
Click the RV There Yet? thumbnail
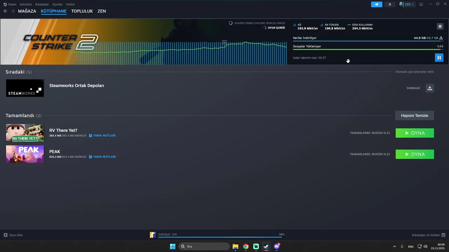(25, 133)
